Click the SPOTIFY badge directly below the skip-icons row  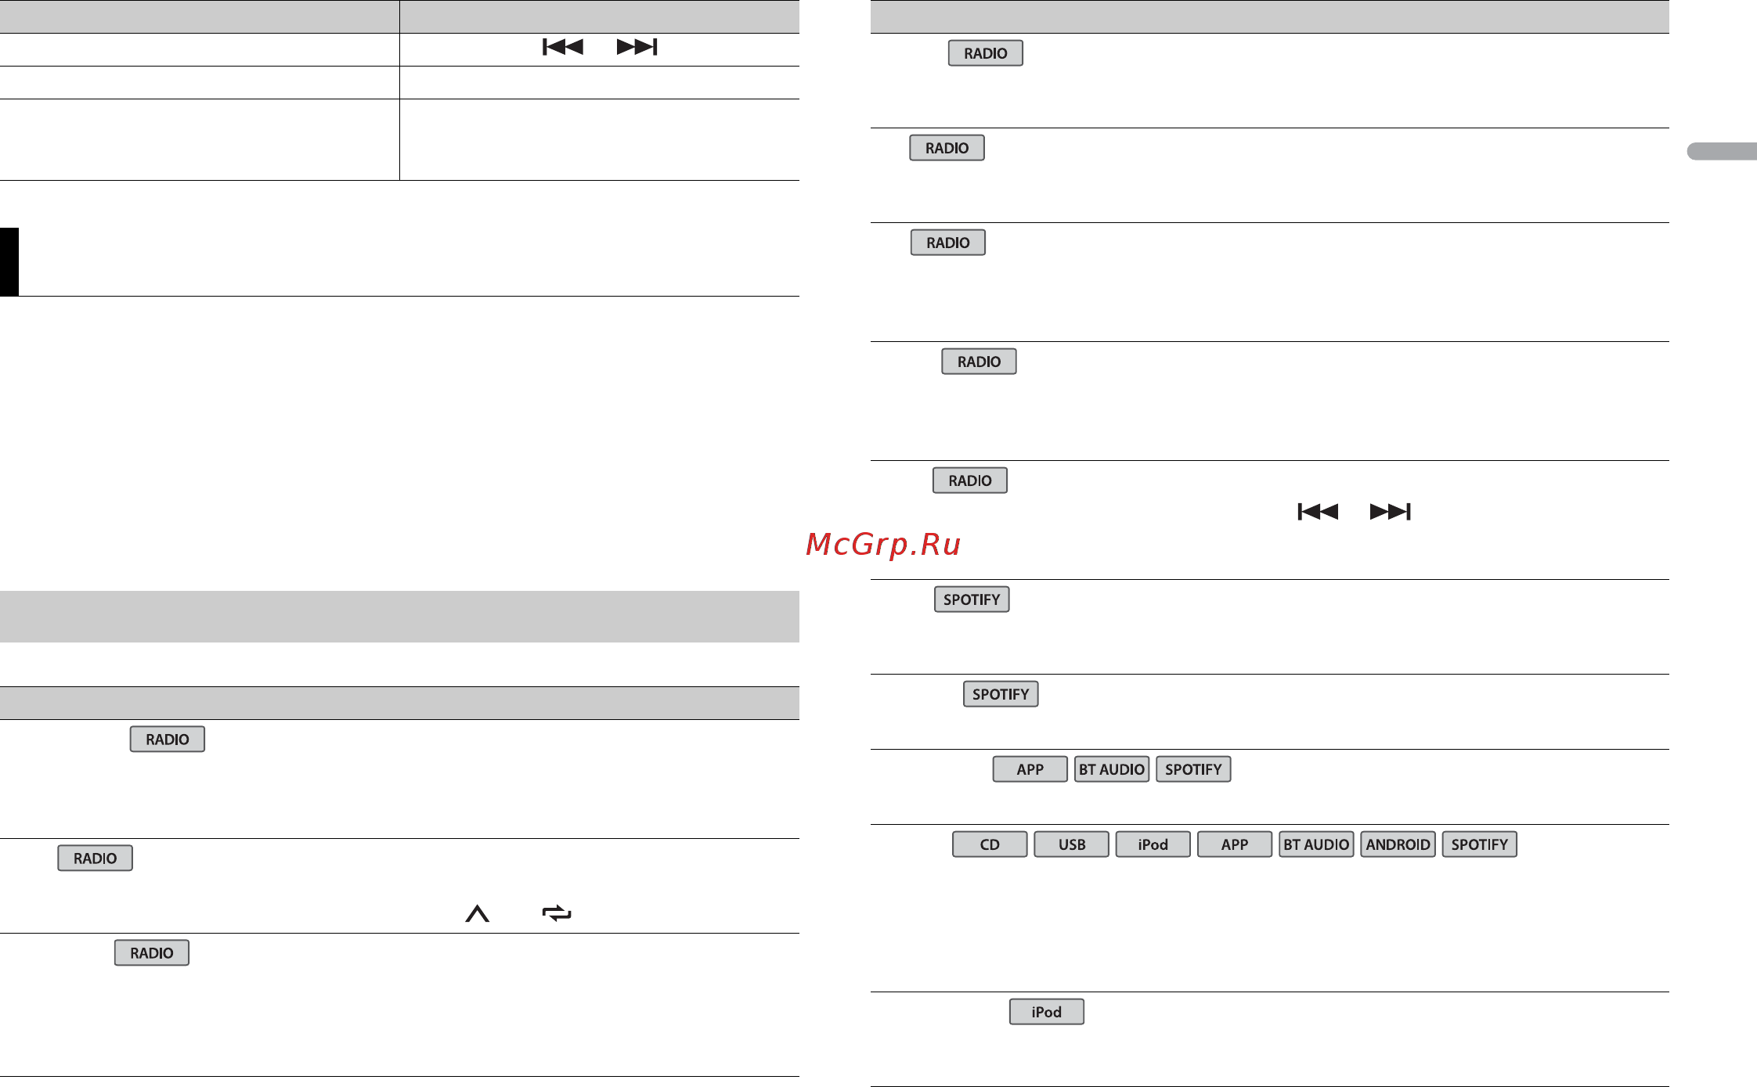[972, 599]
